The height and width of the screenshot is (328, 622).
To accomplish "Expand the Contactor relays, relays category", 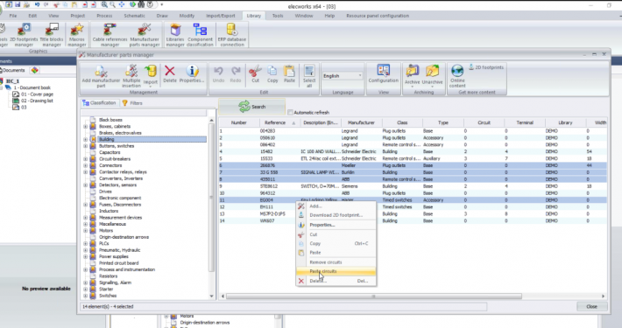I will (x=85, y=172).
